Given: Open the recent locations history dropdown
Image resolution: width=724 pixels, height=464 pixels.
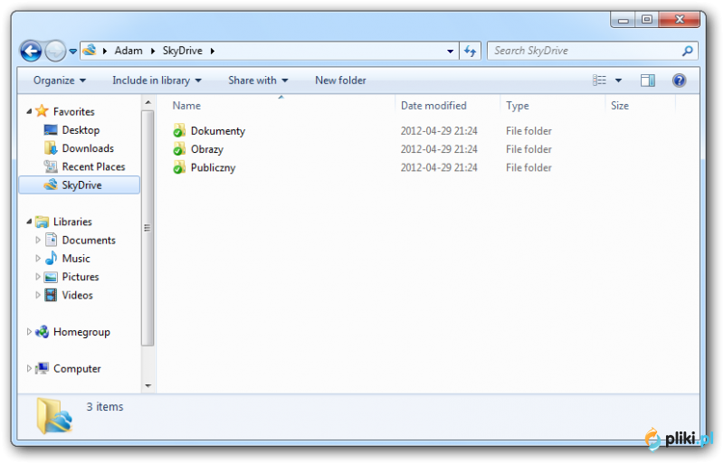Looking at the screenshot, I should [73, 52].
